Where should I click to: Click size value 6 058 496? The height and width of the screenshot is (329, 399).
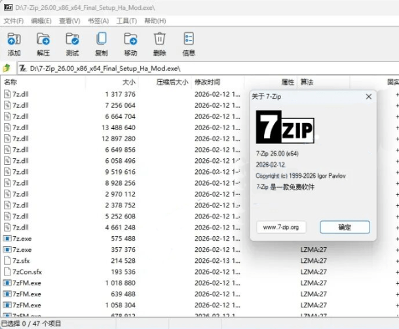coord(121,161)
